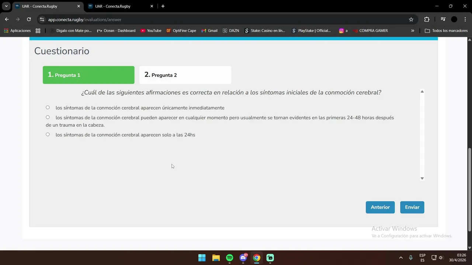Open Spotify from taskbar

(229, 258)
